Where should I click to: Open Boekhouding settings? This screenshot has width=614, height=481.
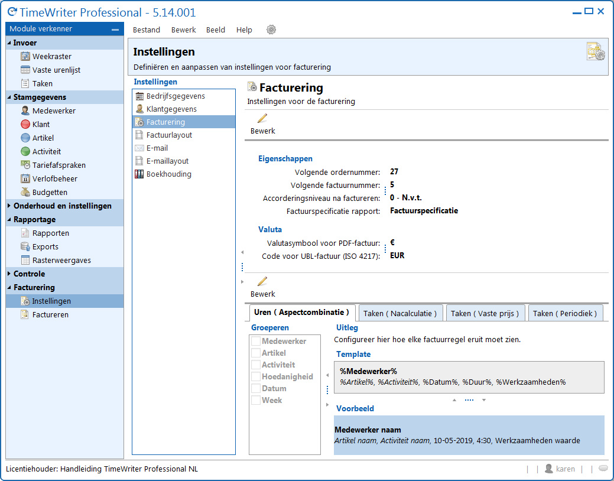(184, 174)
